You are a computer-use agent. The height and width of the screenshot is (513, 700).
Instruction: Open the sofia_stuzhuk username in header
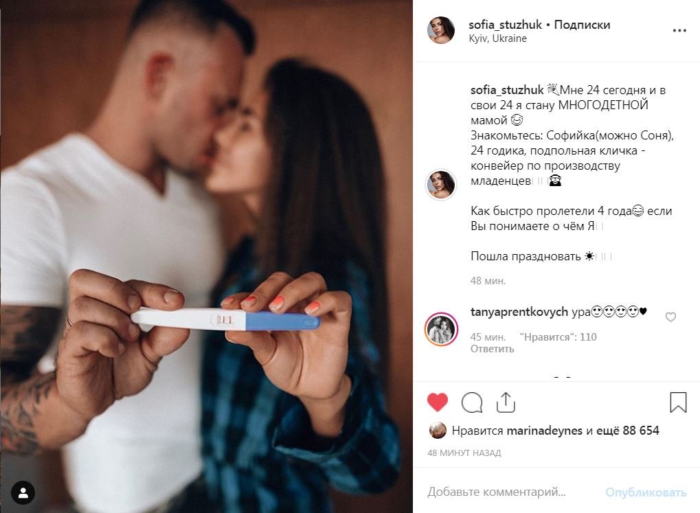(506, 25)
